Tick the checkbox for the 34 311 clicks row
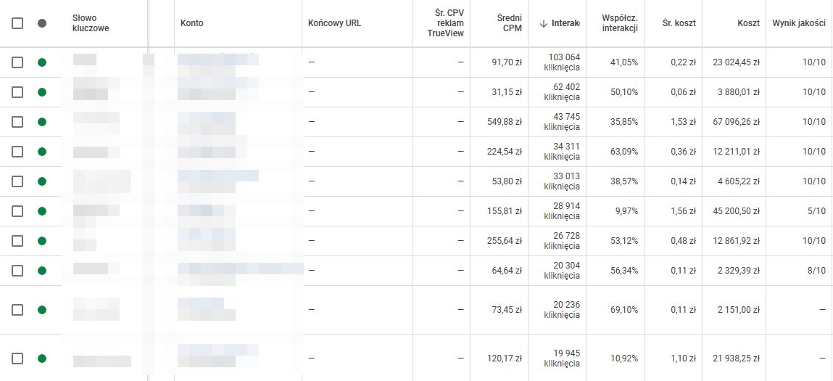This screenshot has width=833, height=381. pos(17,152)
